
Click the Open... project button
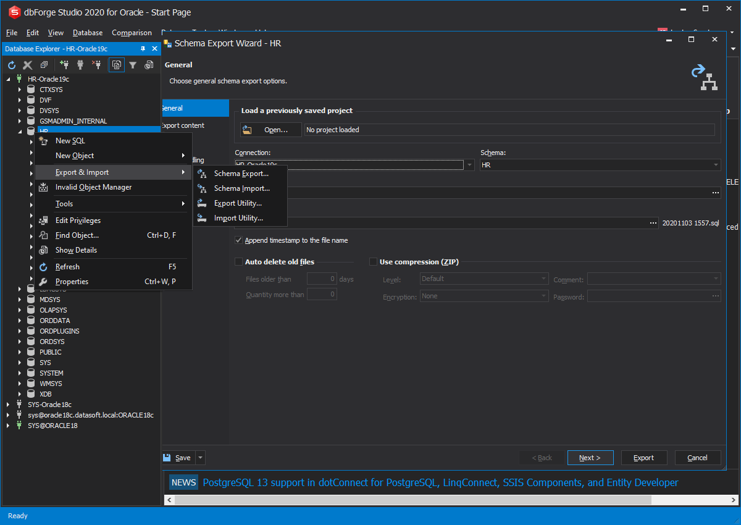pos(271,130)
